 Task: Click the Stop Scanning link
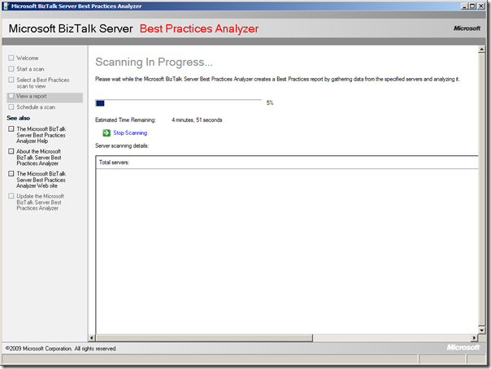[130, 133]
